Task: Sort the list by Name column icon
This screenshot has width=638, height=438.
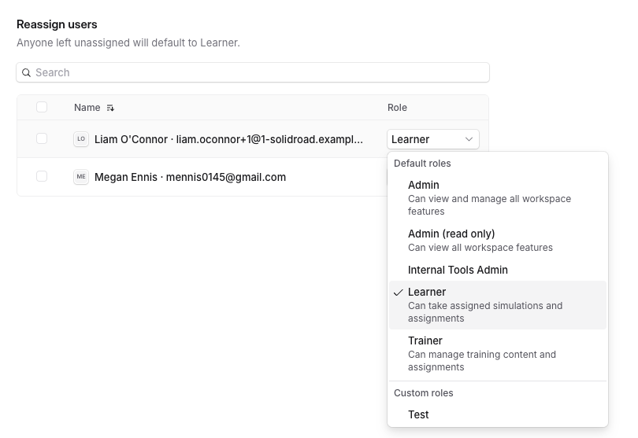Action: [110, 108]
